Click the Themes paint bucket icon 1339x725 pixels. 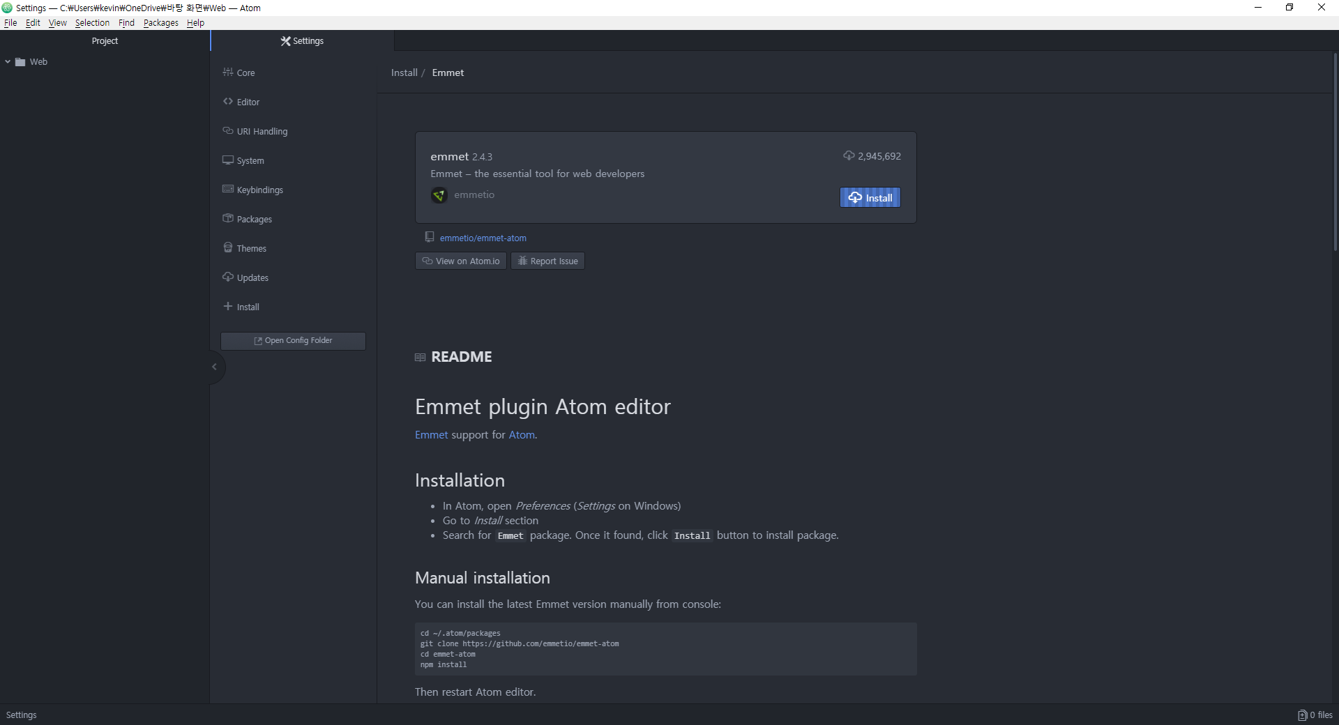pos(228,247)
